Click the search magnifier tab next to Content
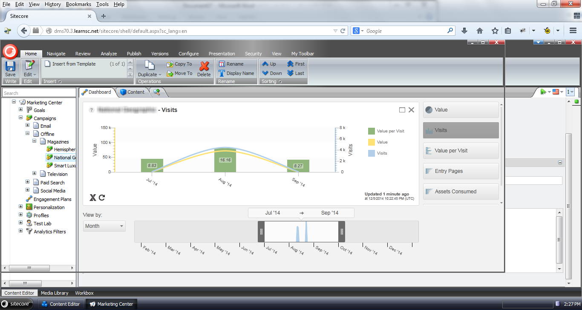 (157, 92)
